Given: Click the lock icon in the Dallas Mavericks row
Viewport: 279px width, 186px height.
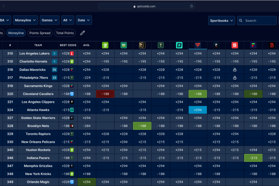Looking at the screenshot, I should coord(235,69).
